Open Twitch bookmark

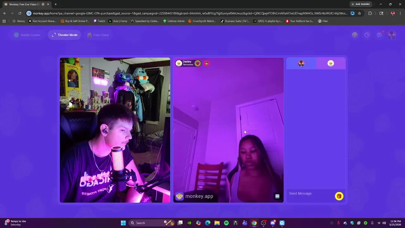coord(99,21)
